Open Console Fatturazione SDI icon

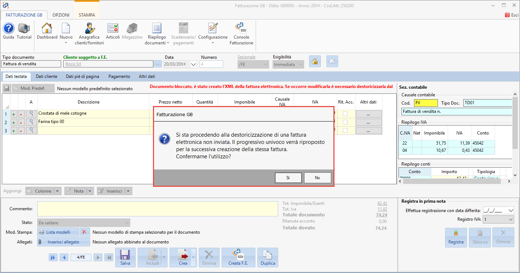click(x=241, y=28)
